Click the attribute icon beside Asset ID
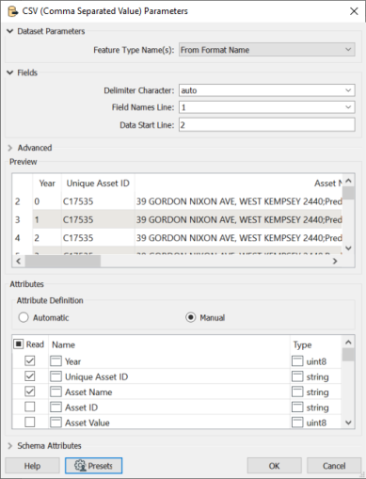Image resolution: width=366 pixels, height=479 pixels. click(56, 407)
